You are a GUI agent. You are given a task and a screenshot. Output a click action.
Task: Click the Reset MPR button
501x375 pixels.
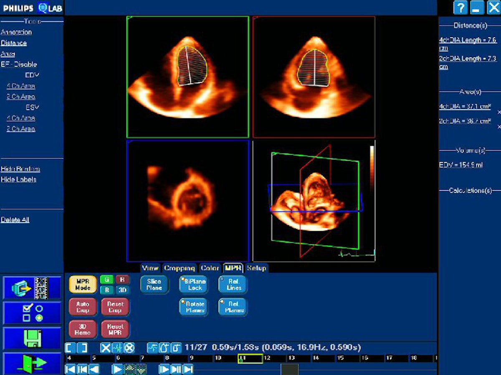tap(115, 329)
